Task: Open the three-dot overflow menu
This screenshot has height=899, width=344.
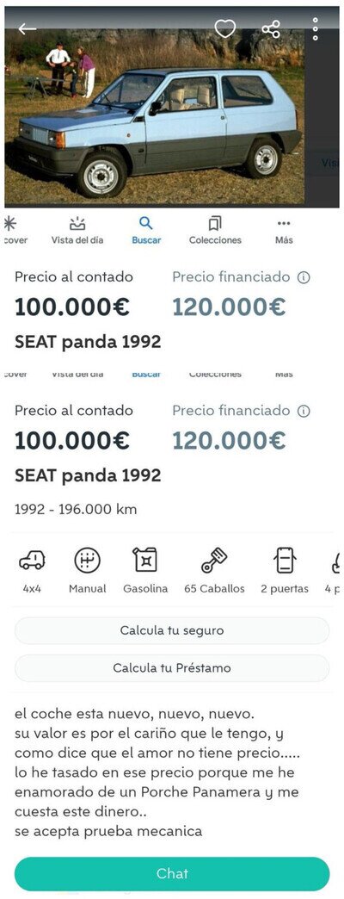Action: click(x=315, y=28)
